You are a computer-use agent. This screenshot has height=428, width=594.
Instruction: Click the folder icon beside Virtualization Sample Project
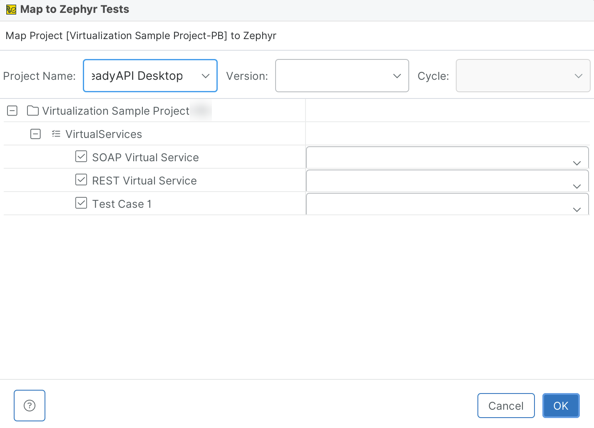33,111
